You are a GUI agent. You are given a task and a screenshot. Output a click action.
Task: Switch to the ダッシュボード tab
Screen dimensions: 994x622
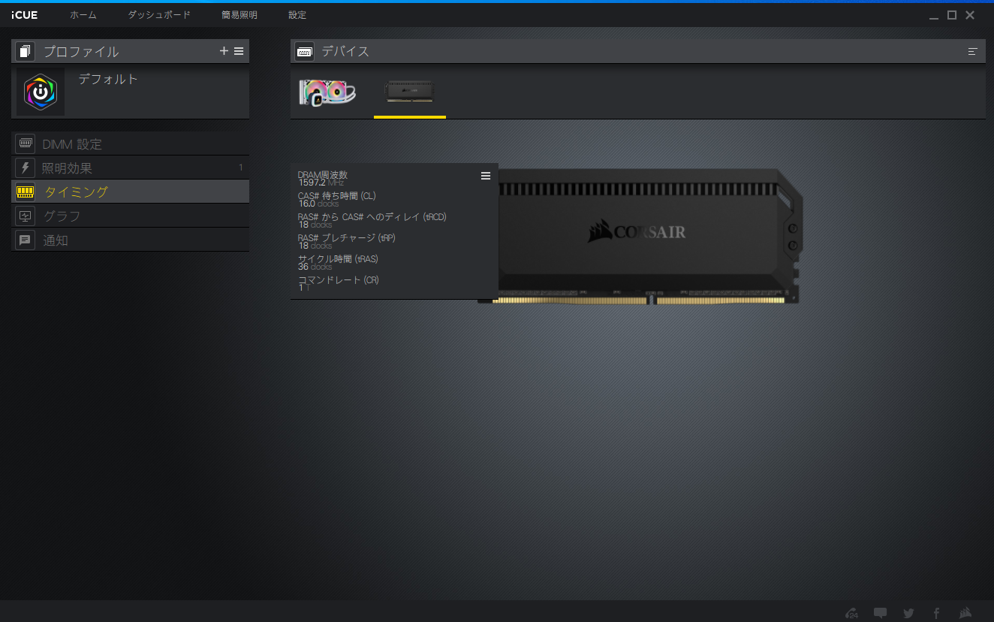tap(159, 15)
